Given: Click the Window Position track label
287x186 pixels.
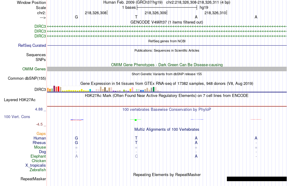Looking at the screenshot, I should 31,2.
